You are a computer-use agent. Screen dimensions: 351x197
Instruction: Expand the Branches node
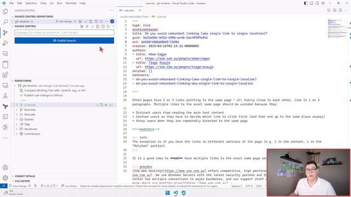(x=16, y=110)
